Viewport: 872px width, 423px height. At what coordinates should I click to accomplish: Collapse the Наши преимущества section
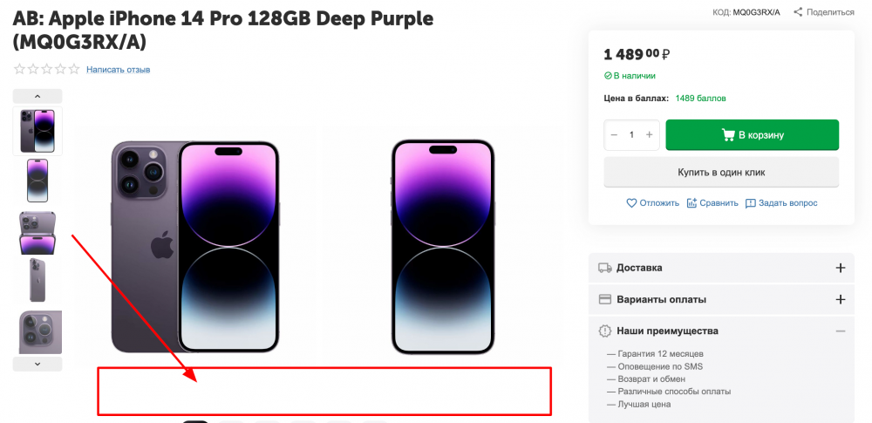click(840, 331)
